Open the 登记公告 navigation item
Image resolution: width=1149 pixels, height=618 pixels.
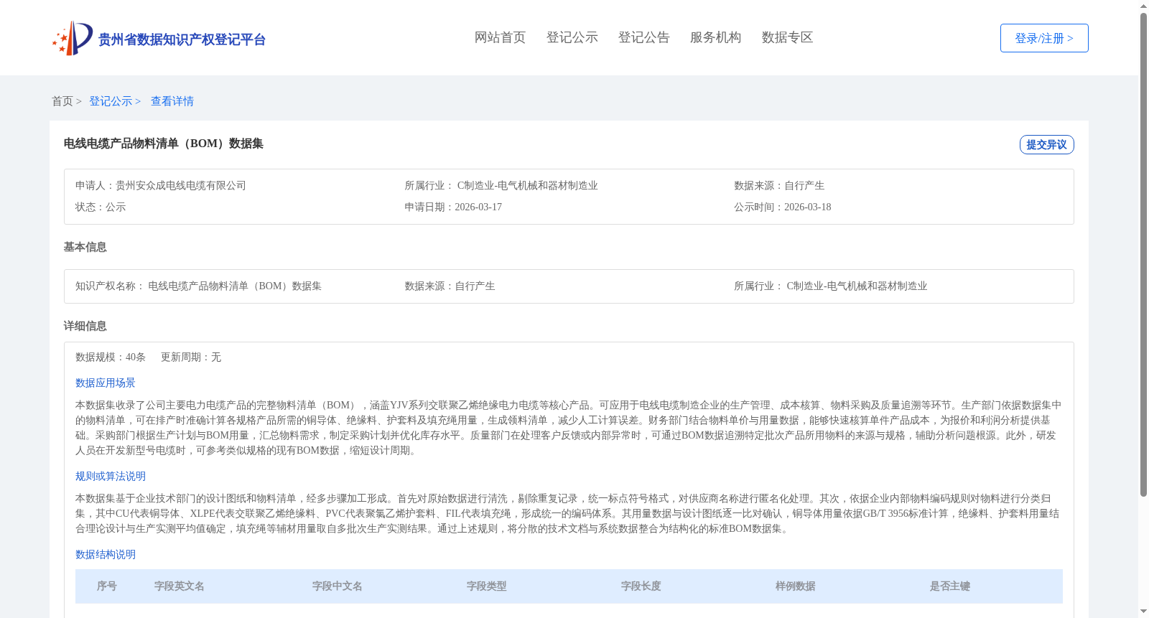click(x=643, y=37)
